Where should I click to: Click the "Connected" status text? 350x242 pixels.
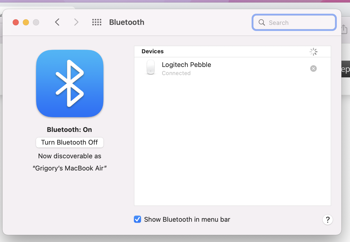(176, 73)
